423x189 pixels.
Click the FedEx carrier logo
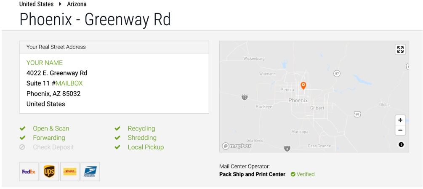click(x=29, y=171)
